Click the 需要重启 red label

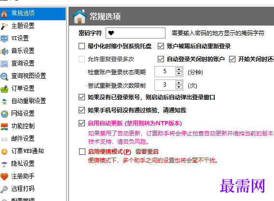pos(147,152)
